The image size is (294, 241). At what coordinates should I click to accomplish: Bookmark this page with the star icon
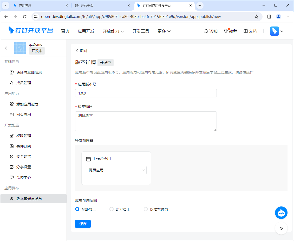pyautogui.click(x=256, y=17)
